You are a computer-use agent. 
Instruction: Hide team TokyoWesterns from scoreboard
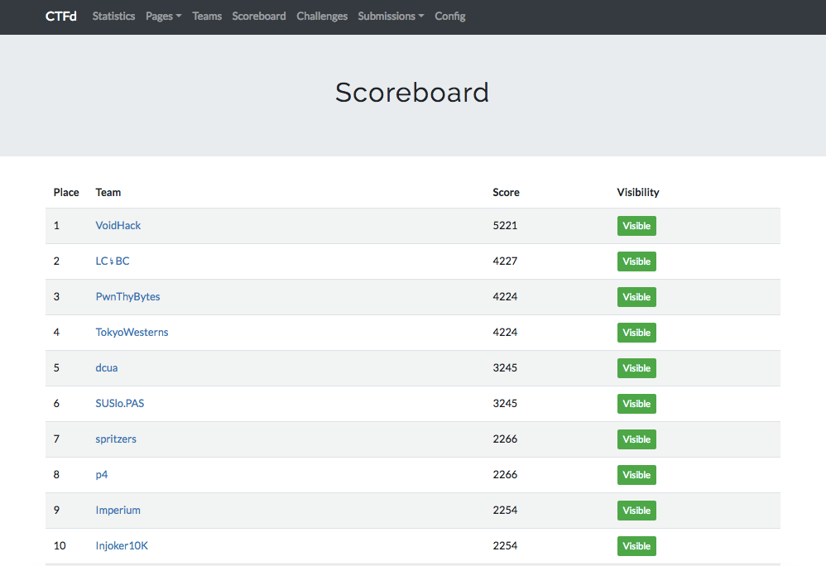coord(636,333)
